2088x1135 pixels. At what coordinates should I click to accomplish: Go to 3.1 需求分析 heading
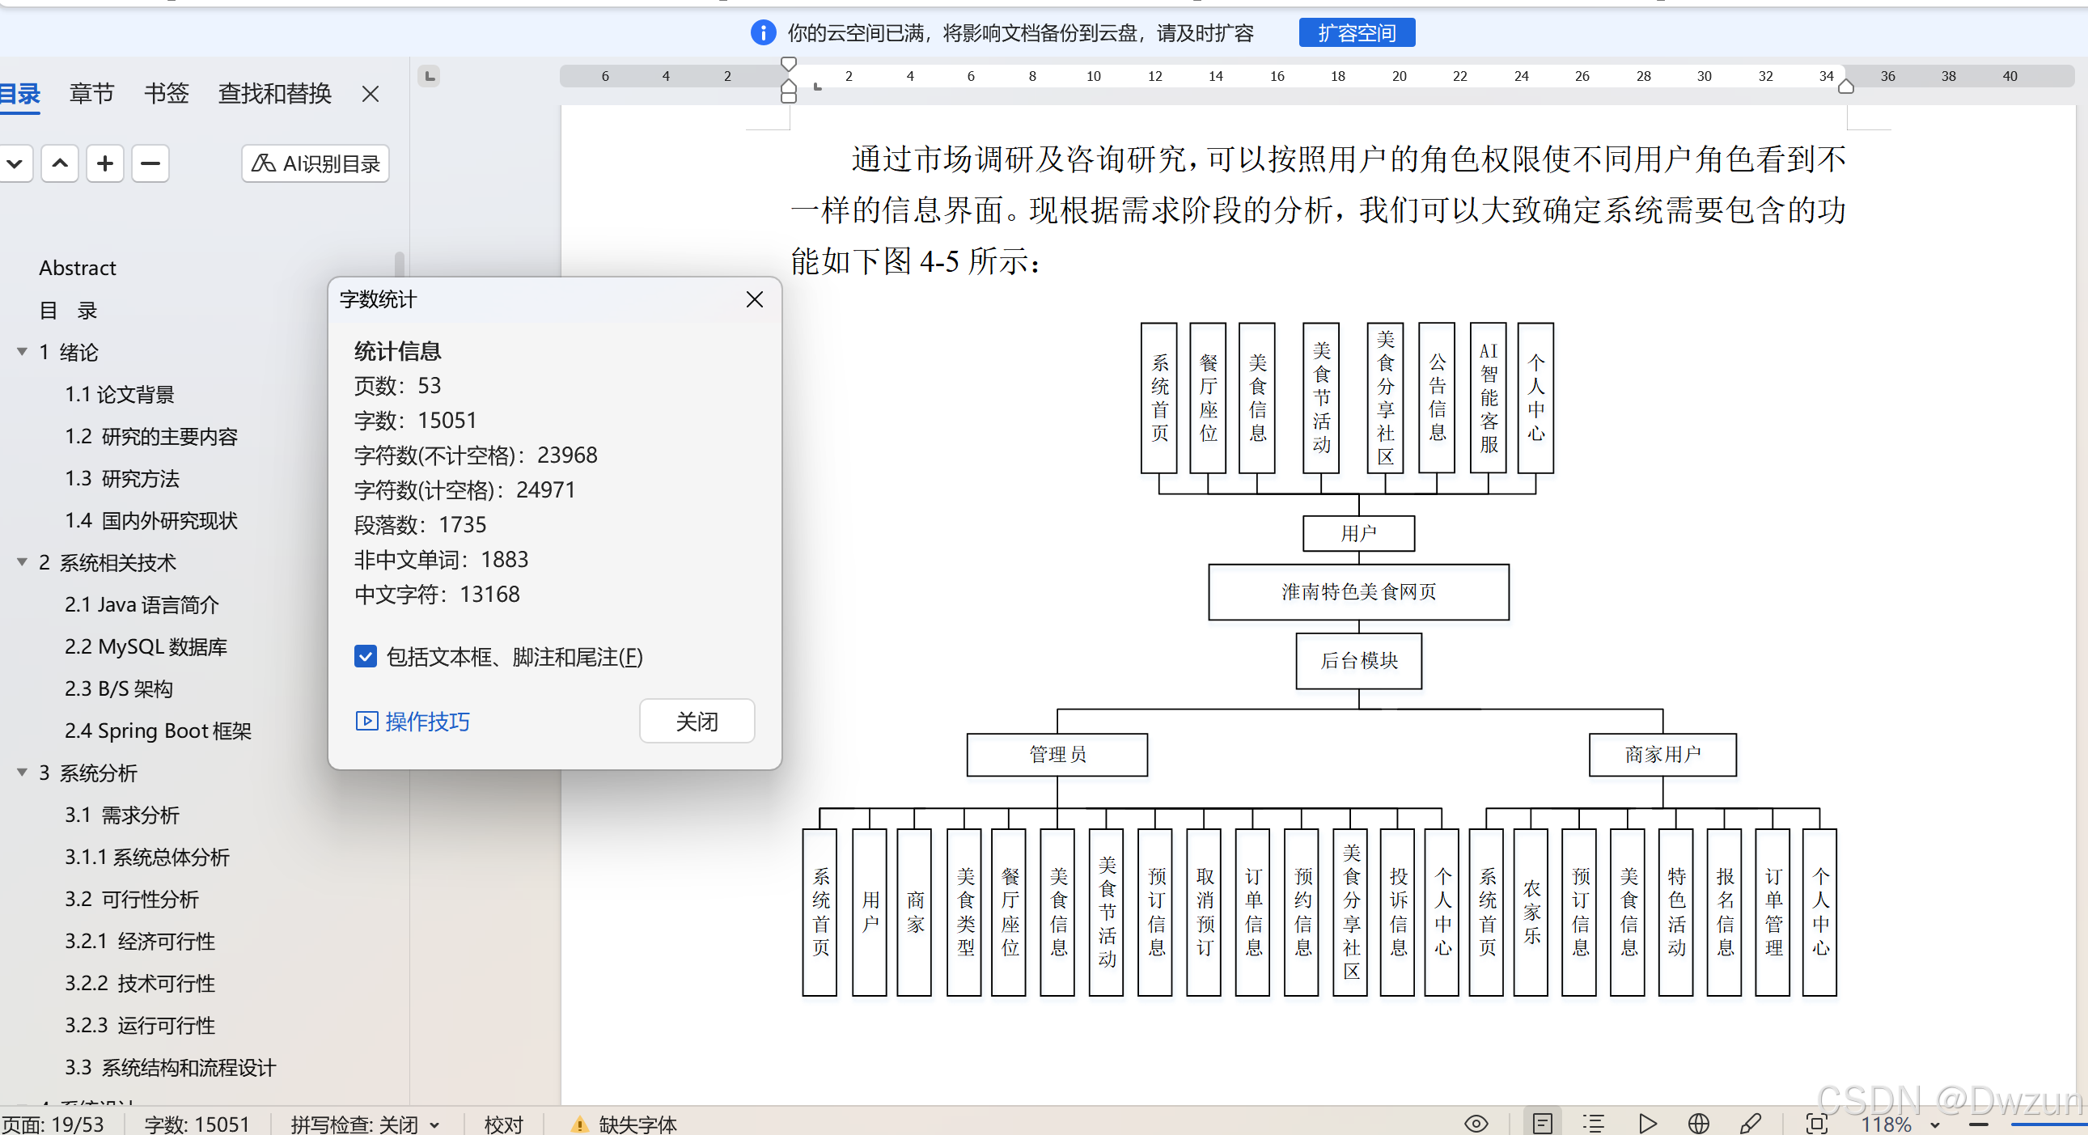click(x=122, y=815)
